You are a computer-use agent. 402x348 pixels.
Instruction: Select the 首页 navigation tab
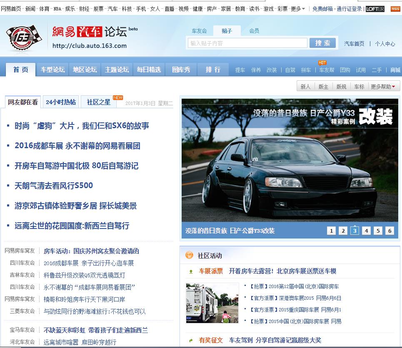click(20, 70)
